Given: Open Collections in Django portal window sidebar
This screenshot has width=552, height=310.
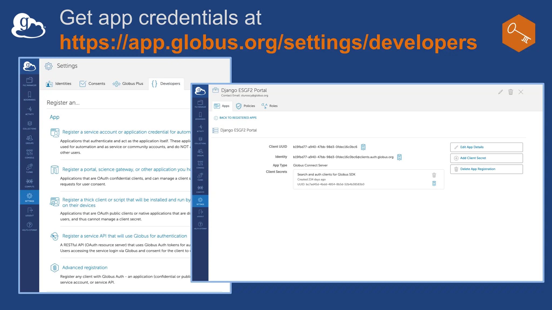Looking at the screenshot, I should point(200,140).
